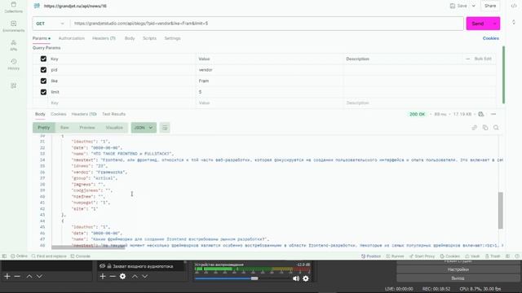The width and height of the screenshot is (522, 293).
Task: Select the Preview response view
Action: tap(87, 128)
